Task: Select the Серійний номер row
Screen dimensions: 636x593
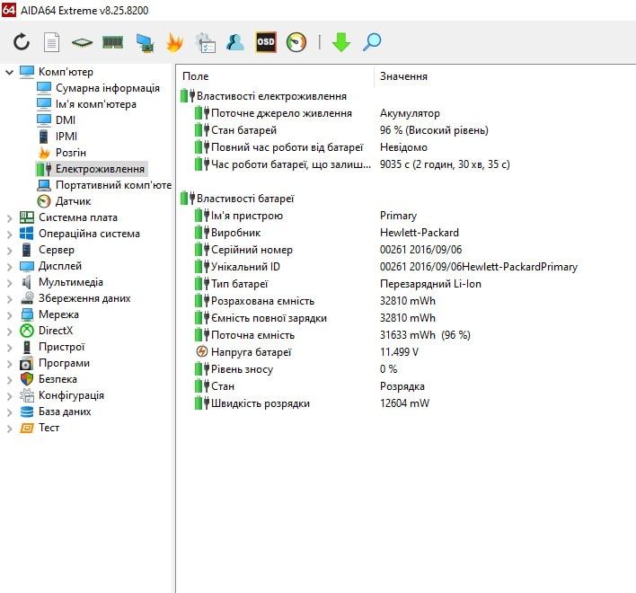Action: 327,250
